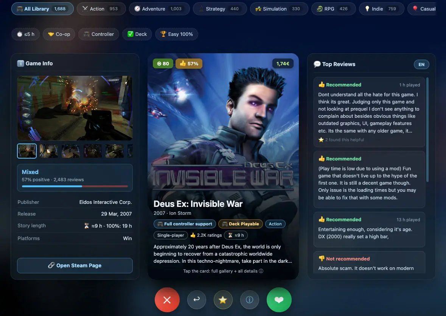Click the 80 score badge on card
The image size is (446, 316).
tap(163, 63)
